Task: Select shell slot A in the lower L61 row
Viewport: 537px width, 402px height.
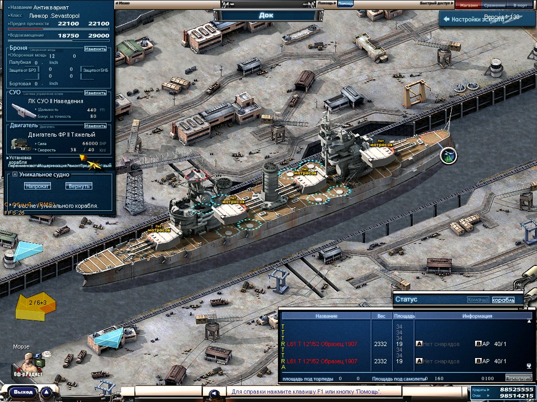Action: click(419, 361)
